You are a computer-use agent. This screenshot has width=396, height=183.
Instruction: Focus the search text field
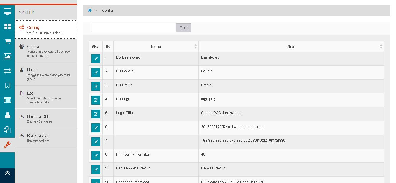133,28
